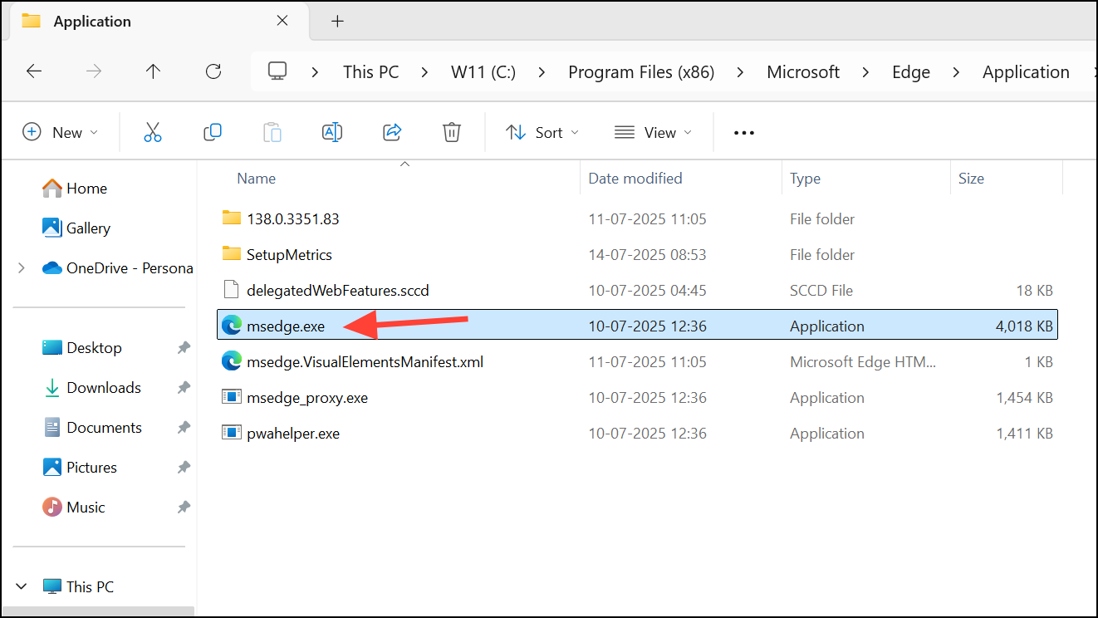The image size is (1098, 618).
Task: Open Pictures in quick access
Action: (80, 468)
